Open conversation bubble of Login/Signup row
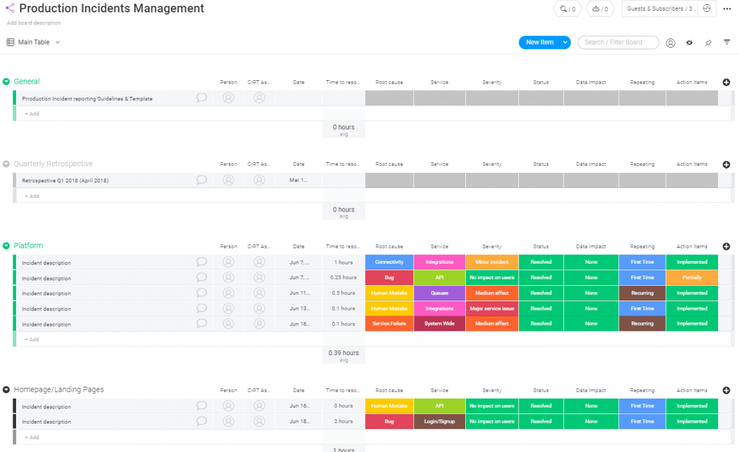 click(x=202, y=421)
